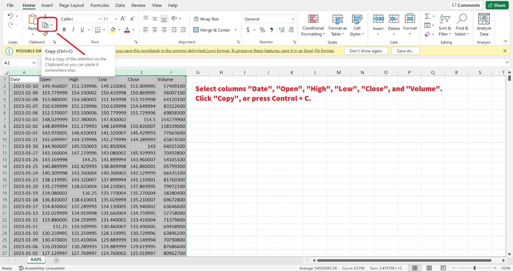Viewport: 513px width, 272px height.
Task: Click the Cut scissors icon
Action: click(45, 16)
